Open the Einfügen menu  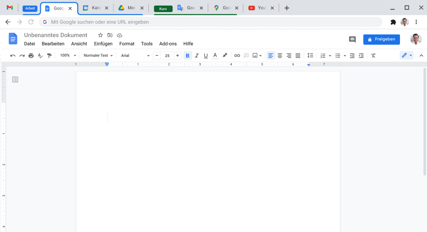pos(103,44)
